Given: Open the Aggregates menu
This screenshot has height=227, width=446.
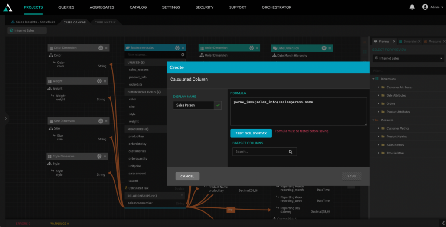Looking at the screenshot, I should [102, 7].
